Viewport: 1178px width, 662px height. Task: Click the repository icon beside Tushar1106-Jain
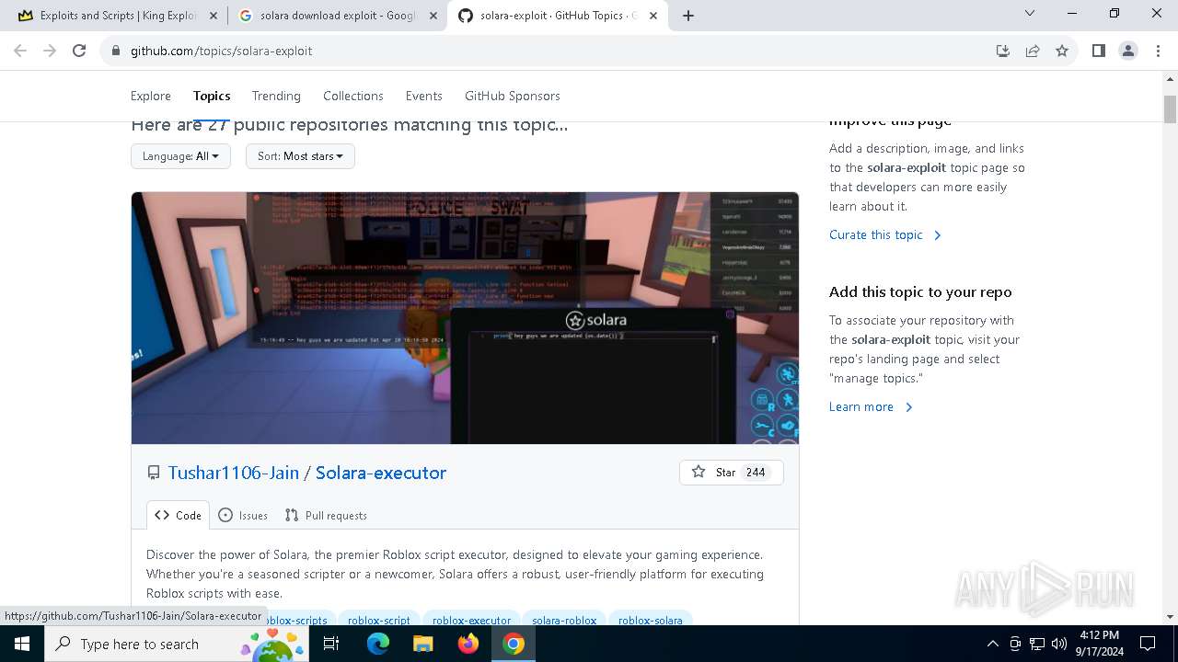(x=154, y=473)
